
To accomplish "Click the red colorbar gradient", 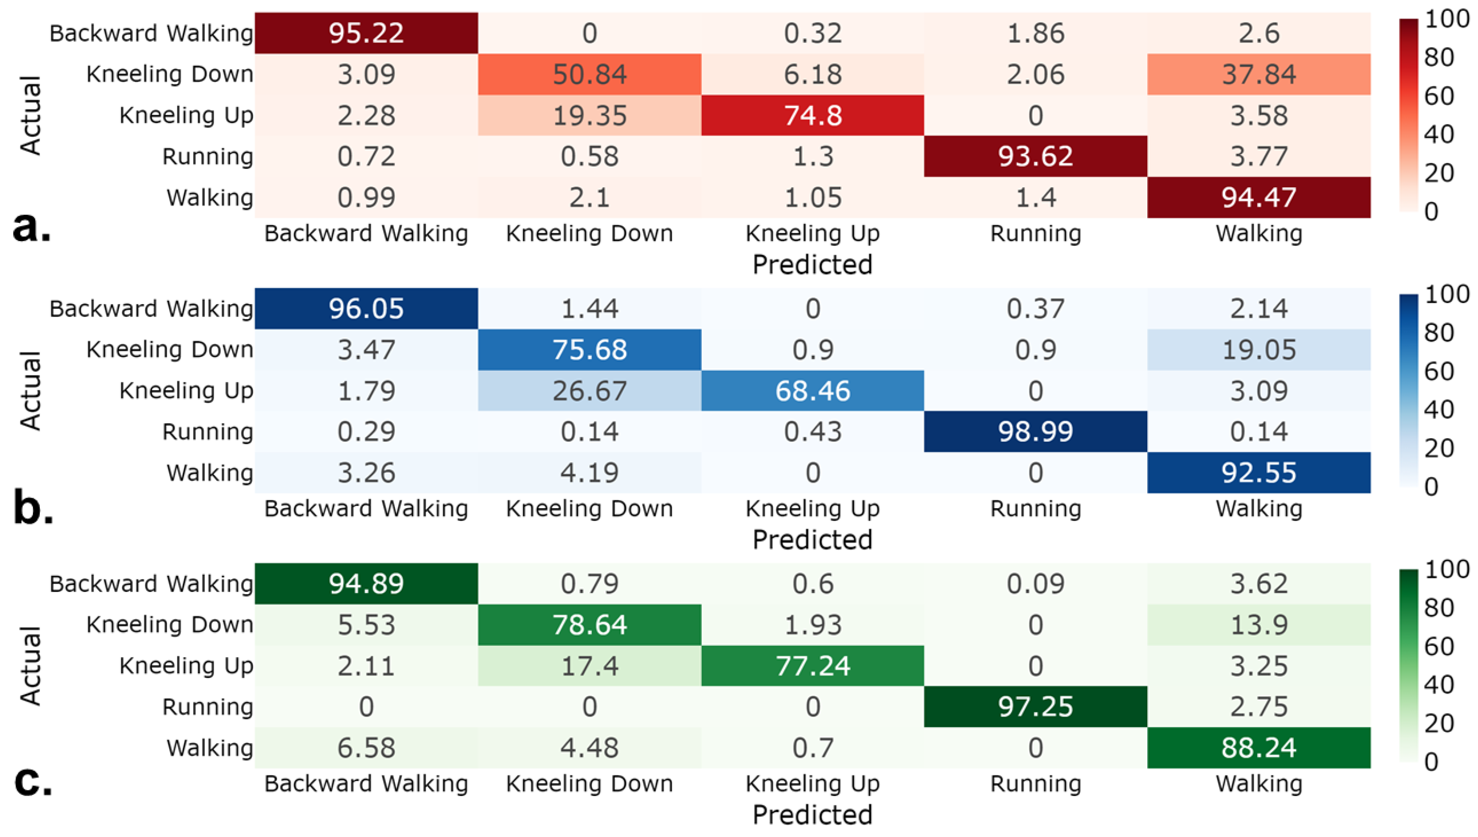I will [x=1408, y=115].
